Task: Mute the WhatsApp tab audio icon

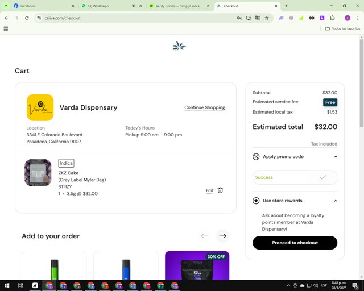Action: click(134, 6)
